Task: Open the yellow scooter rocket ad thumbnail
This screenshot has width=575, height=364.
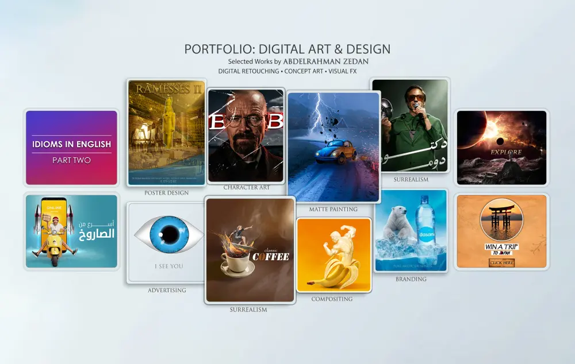Action: (71, 231)
